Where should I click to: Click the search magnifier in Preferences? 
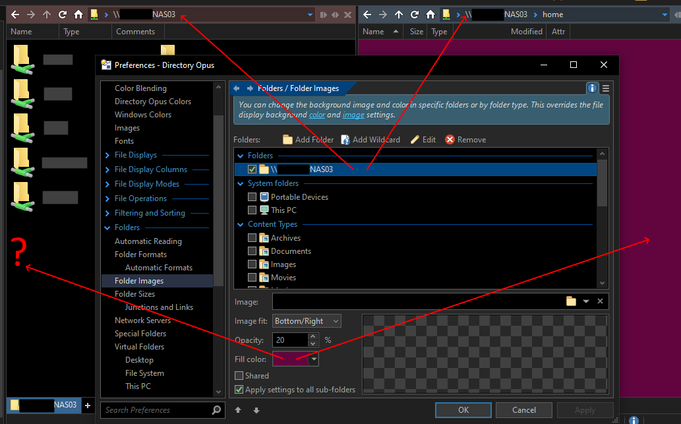coord(216,409)
